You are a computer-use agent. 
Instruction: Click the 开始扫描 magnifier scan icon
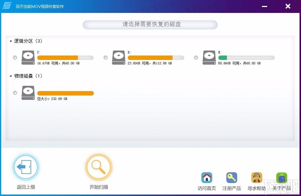98,167
